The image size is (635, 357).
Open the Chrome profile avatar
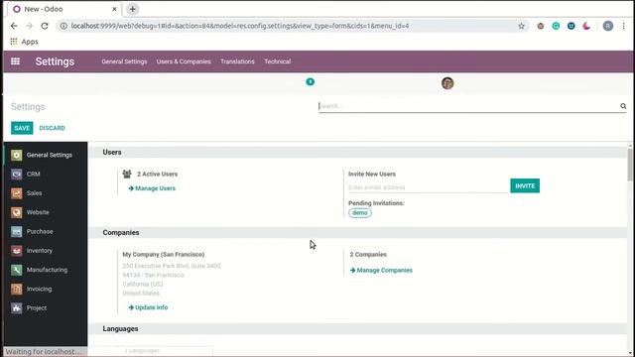(608, 26)
